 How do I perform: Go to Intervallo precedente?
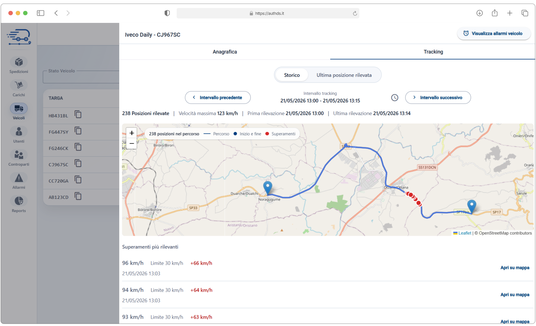[x=217, y=97]
